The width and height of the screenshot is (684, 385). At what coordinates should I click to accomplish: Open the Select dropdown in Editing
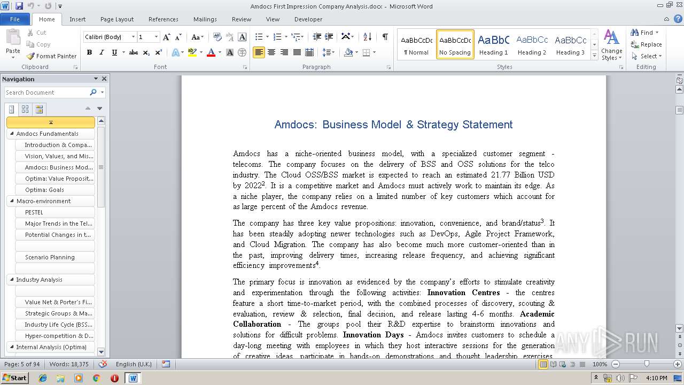tap(647, 56)
